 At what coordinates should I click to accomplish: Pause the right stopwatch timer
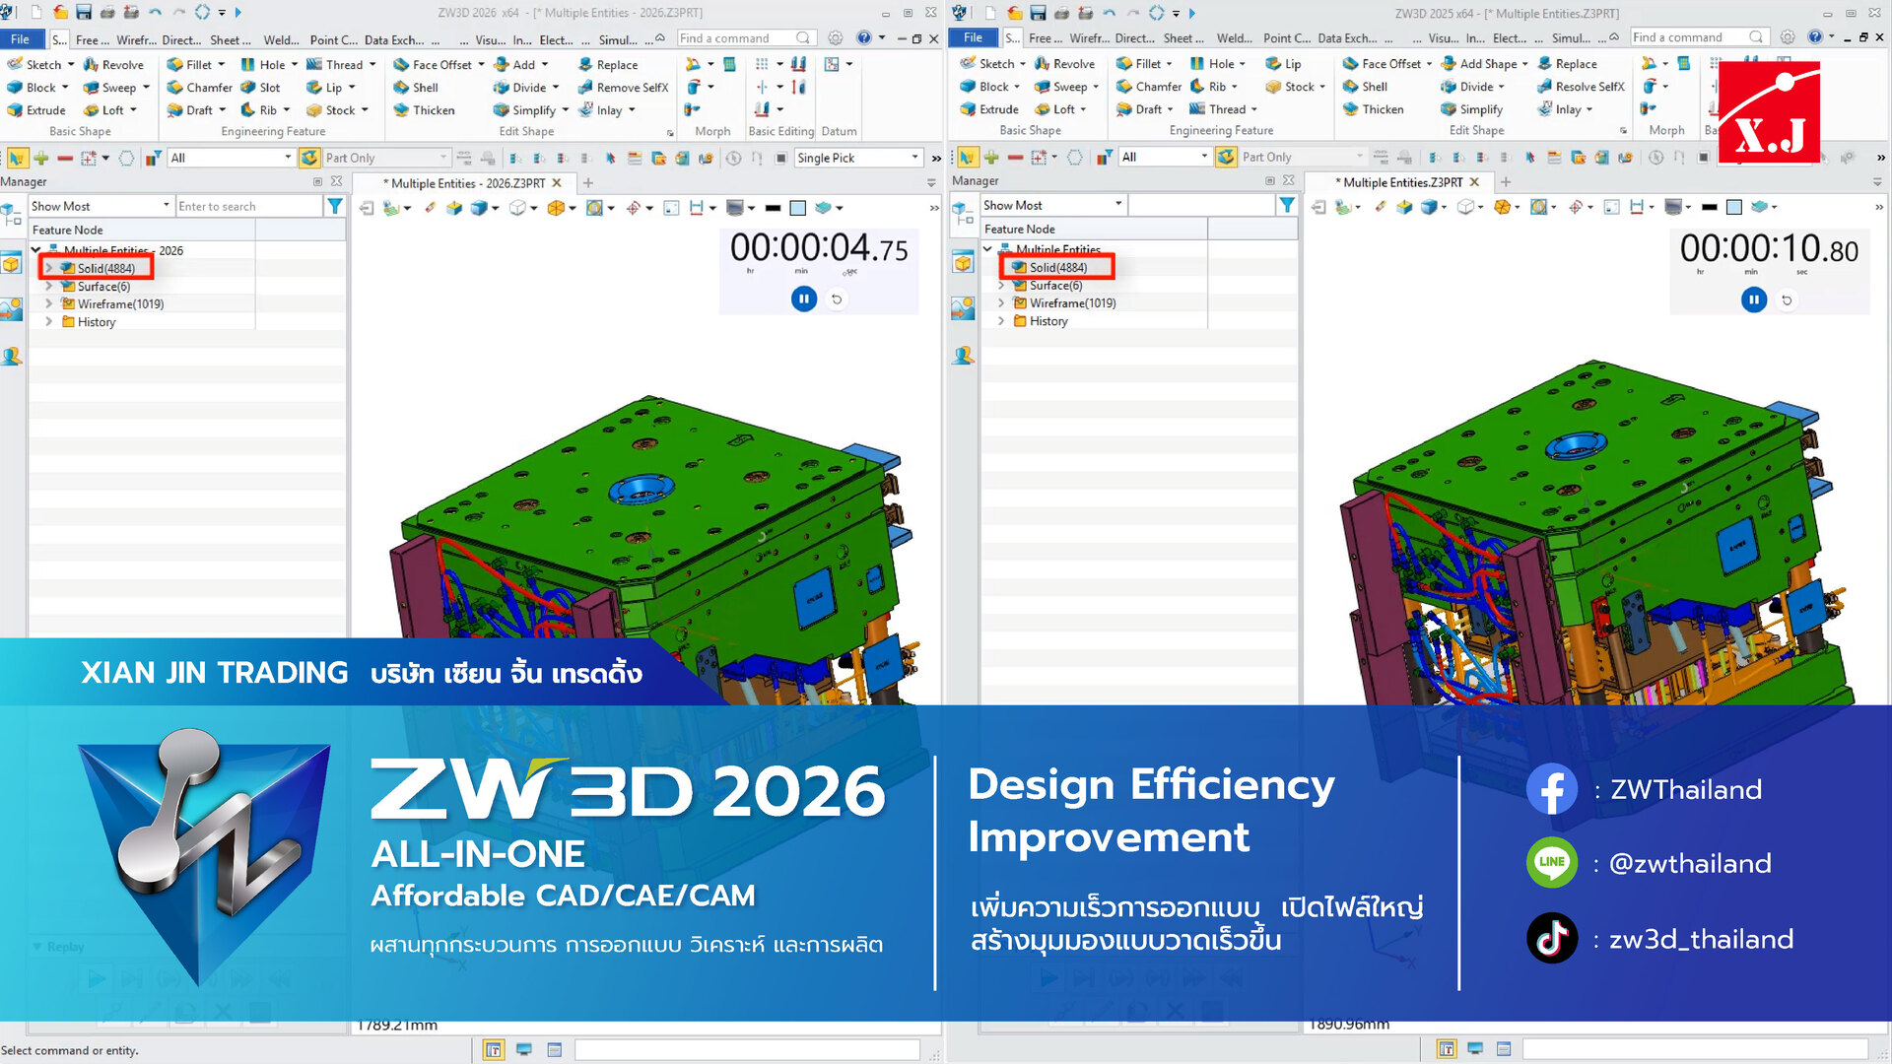(1754, 299)
